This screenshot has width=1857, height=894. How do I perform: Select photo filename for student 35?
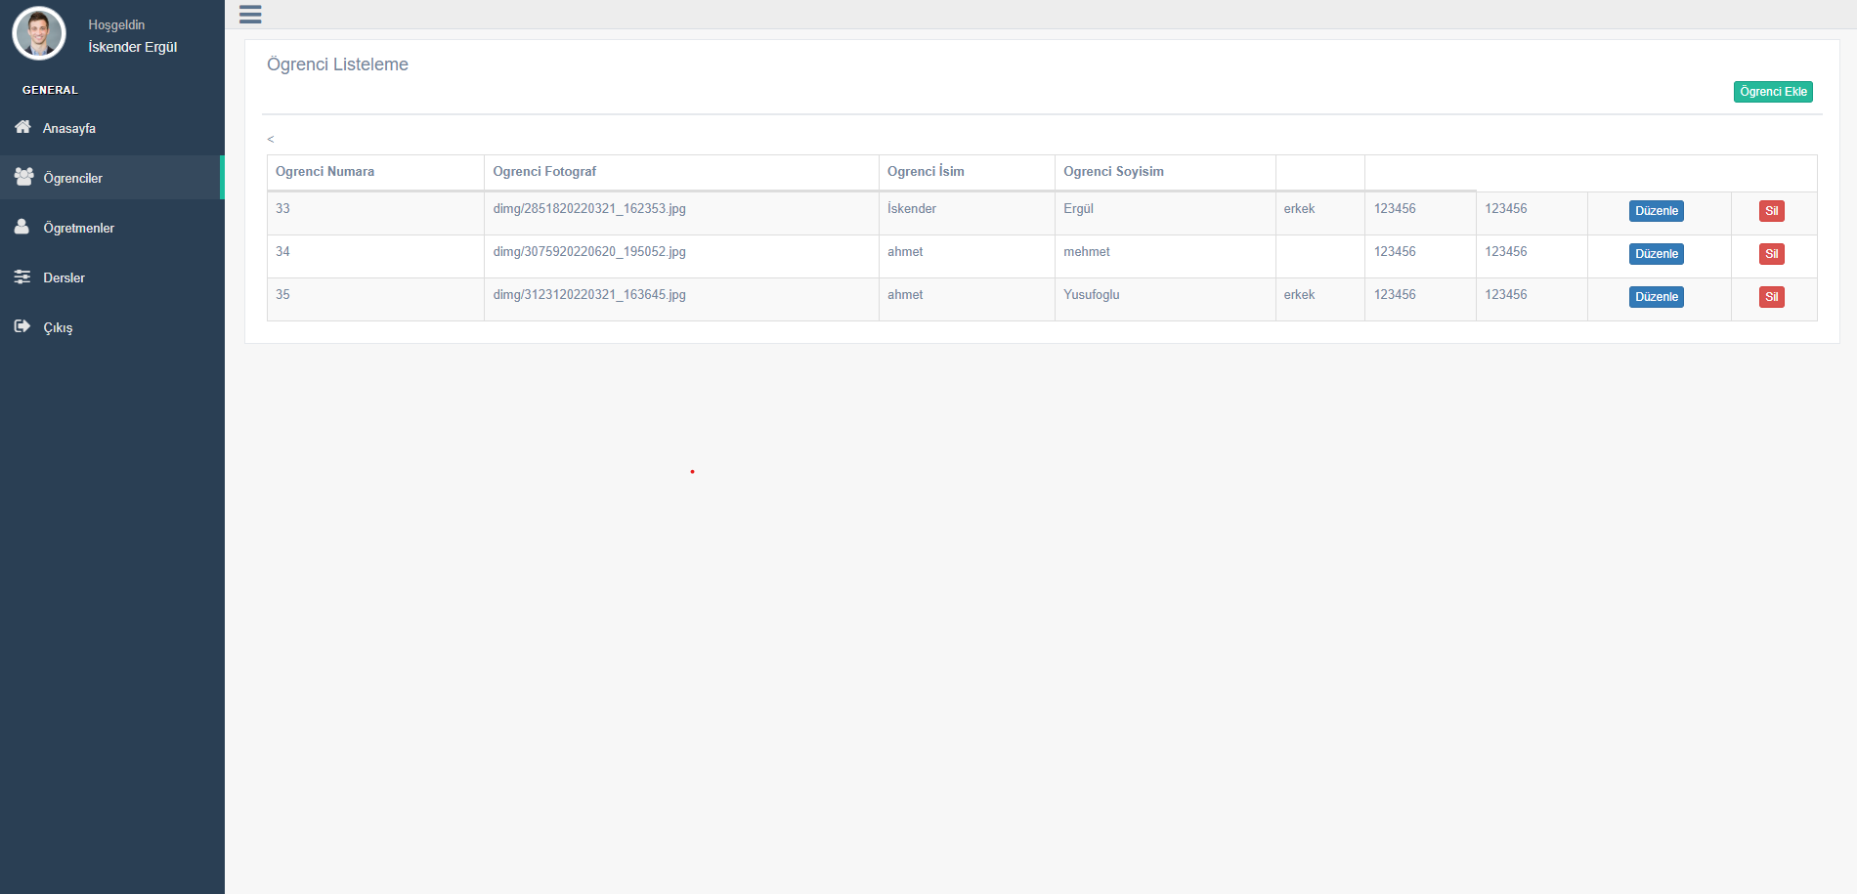[589, 294]
